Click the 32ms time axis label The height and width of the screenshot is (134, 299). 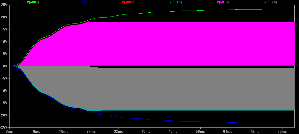[x=119, y=131]
